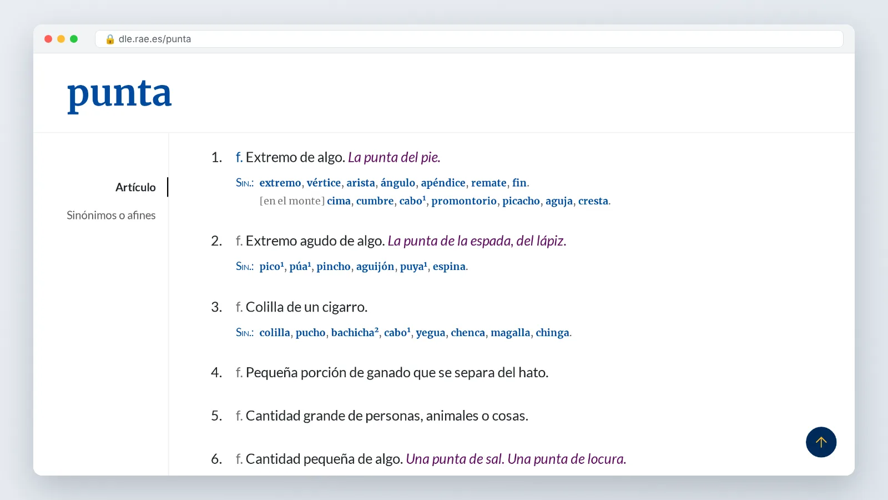This screenshot has height=500, width=888.
Task: Click example "La punta de la espada, del lápiz."
Action: point(477,241)
